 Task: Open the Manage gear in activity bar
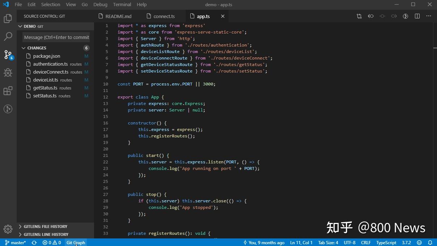point(8,229)
